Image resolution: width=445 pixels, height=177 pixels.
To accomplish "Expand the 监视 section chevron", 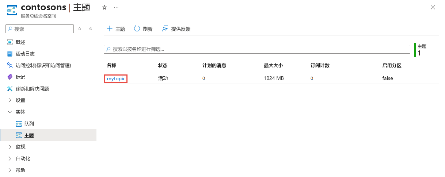I will pos(10,147).
